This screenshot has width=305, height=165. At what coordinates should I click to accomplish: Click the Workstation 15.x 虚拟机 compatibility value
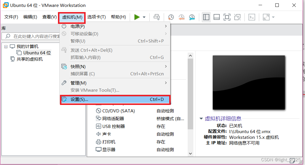point(254,137)
